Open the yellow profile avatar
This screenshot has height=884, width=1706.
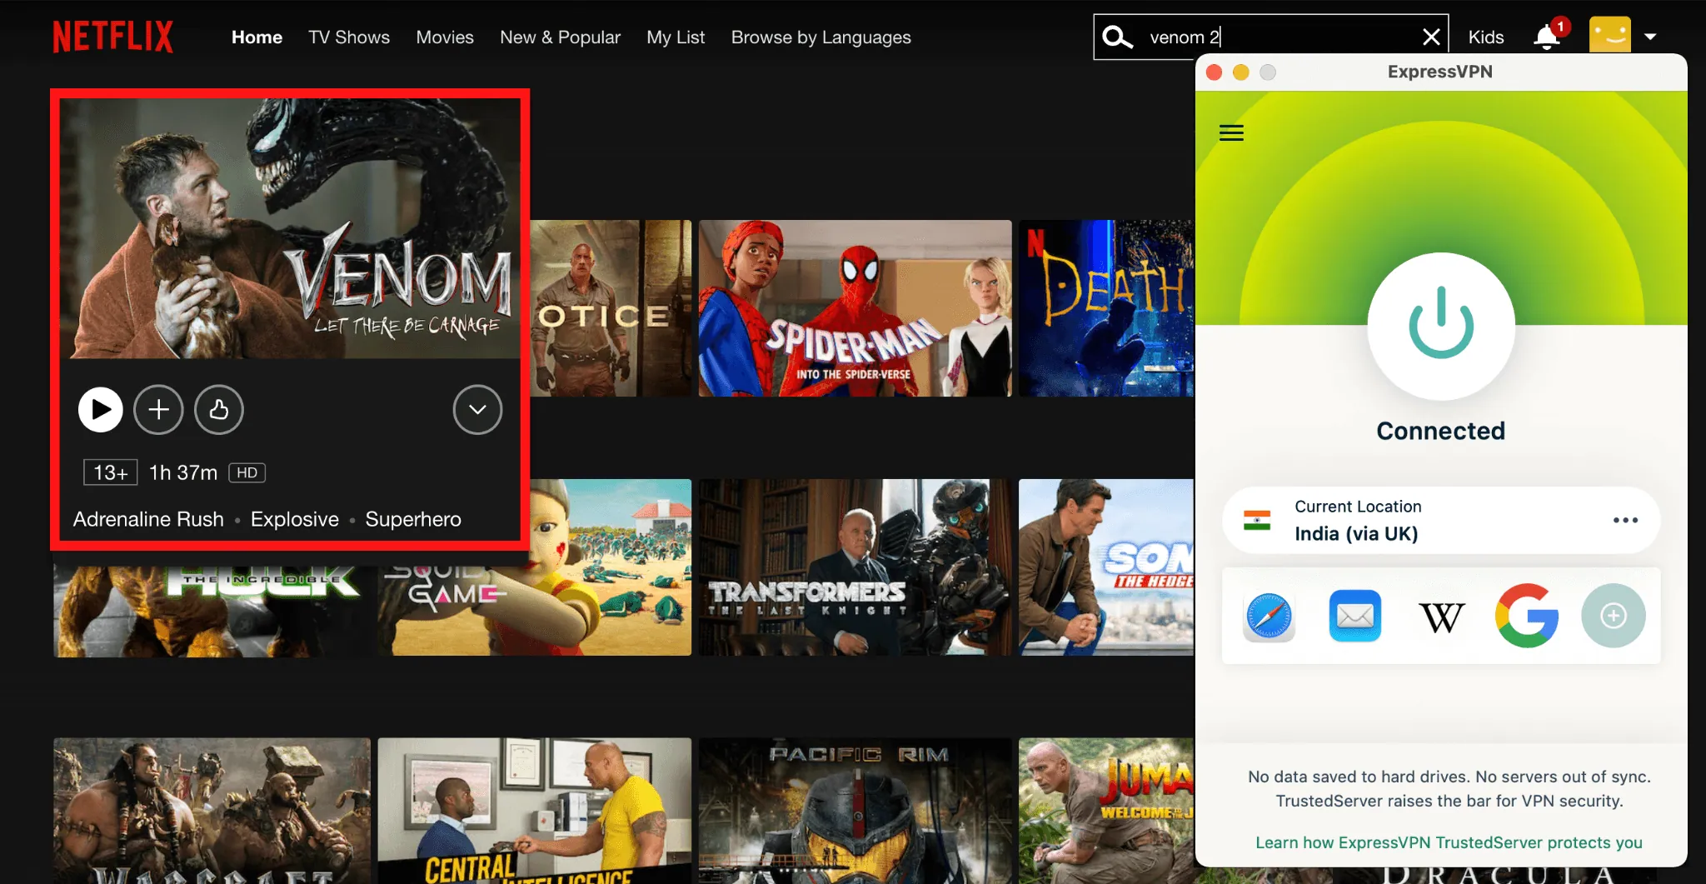point(1609,36)
